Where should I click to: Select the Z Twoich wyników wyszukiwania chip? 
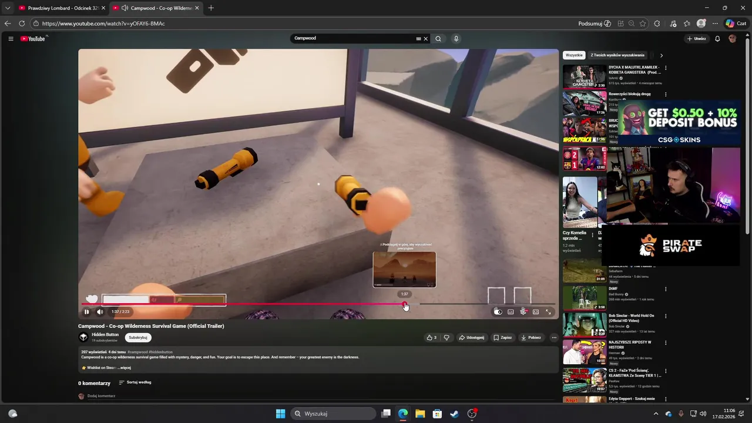[617, 55]
